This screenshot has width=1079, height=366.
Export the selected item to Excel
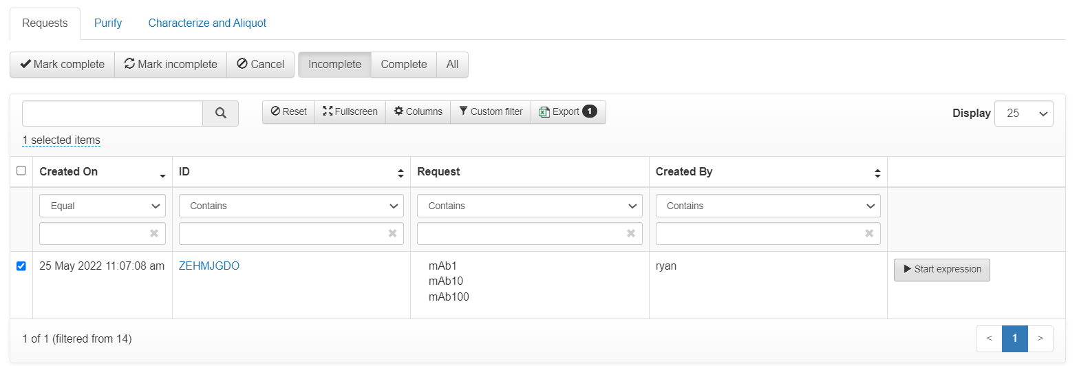[568, 111]
